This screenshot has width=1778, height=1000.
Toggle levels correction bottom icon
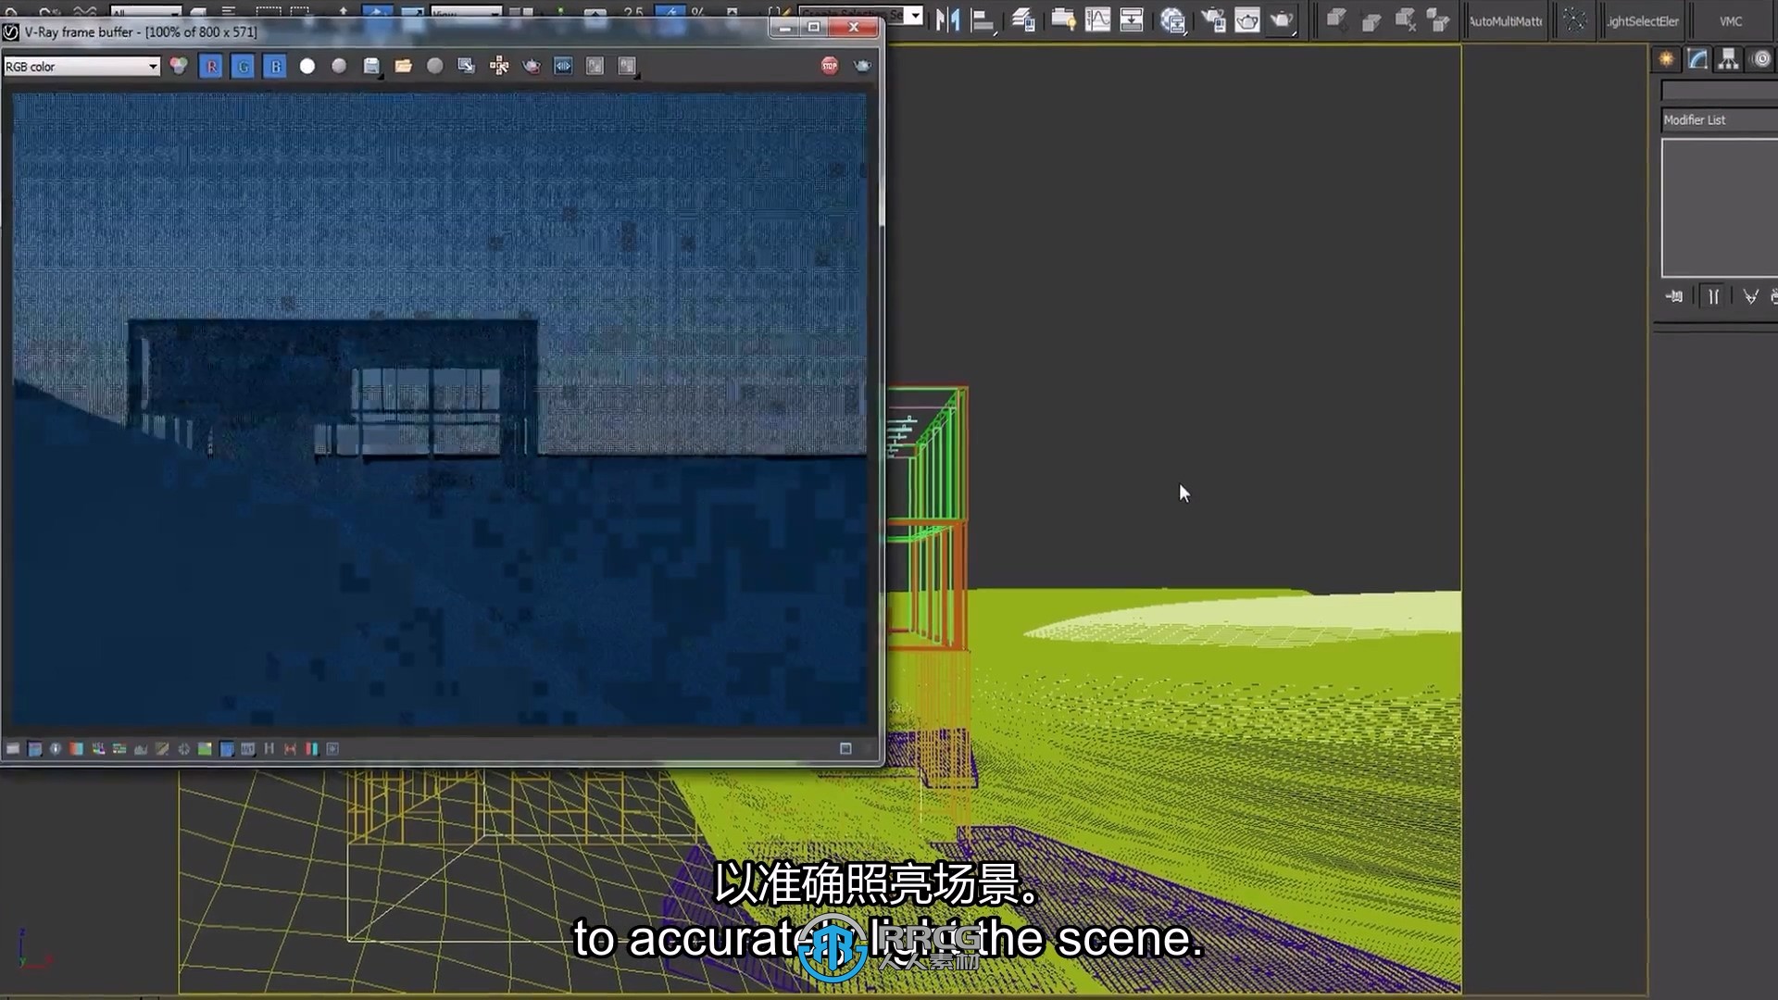click(141, 749)
